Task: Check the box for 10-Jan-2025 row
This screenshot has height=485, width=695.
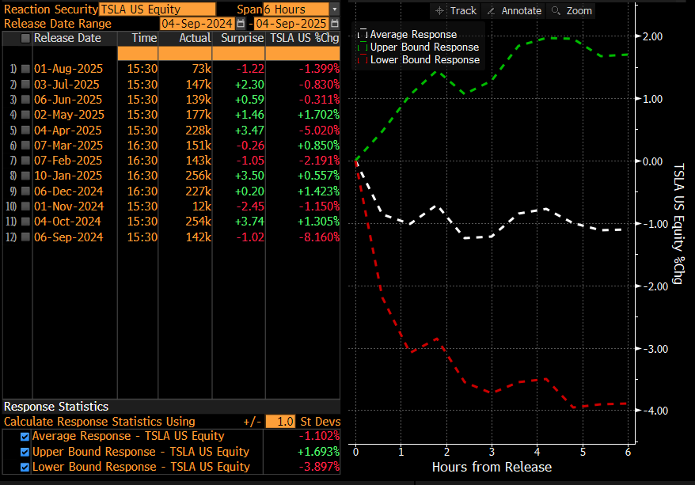Action: click(x=25, y=176)
